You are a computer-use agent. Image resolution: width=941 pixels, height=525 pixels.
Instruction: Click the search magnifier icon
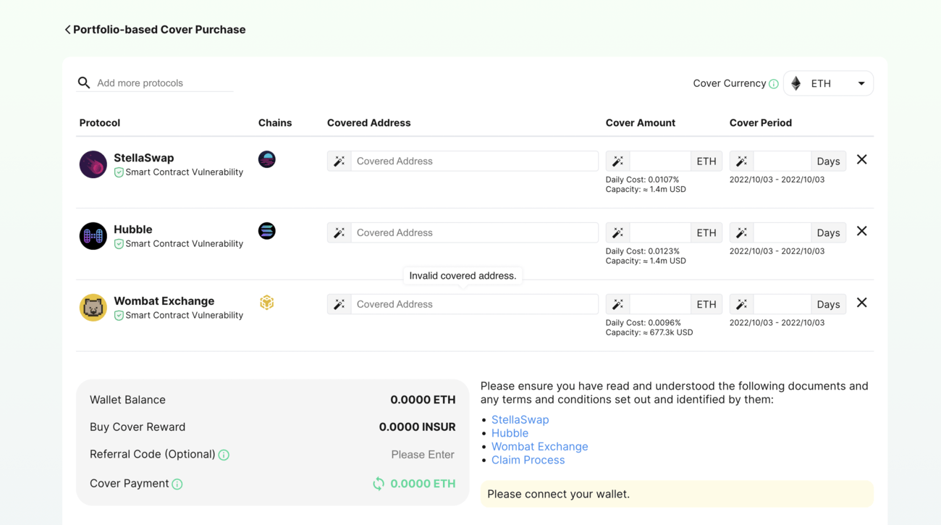(x=84, y=83)
